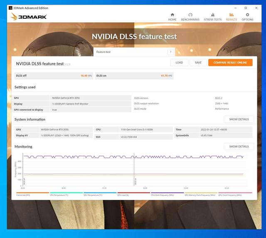Select the DLSS on score row
The height and width of the screenshot is (238, 266).
134,75
